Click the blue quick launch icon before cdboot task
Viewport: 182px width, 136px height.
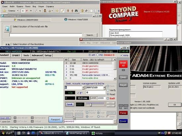coord(33,133)
